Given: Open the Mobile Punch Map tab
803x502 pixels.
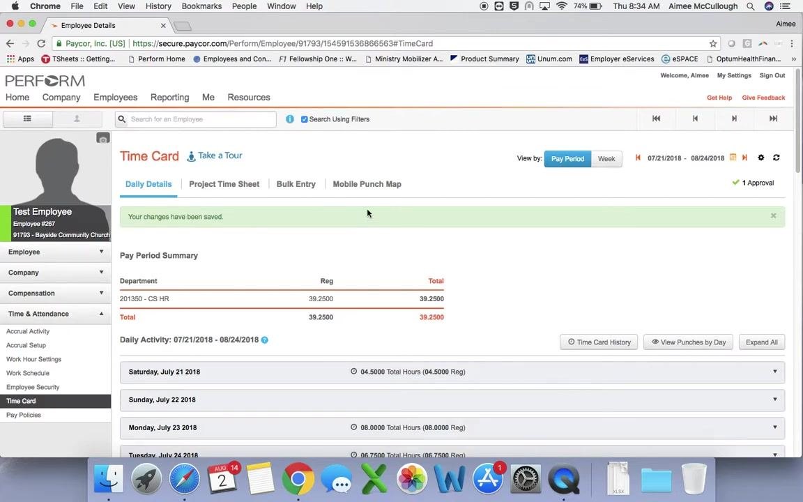Looking at the screenshot, I should pyautogui.click(x=367, y=184).
